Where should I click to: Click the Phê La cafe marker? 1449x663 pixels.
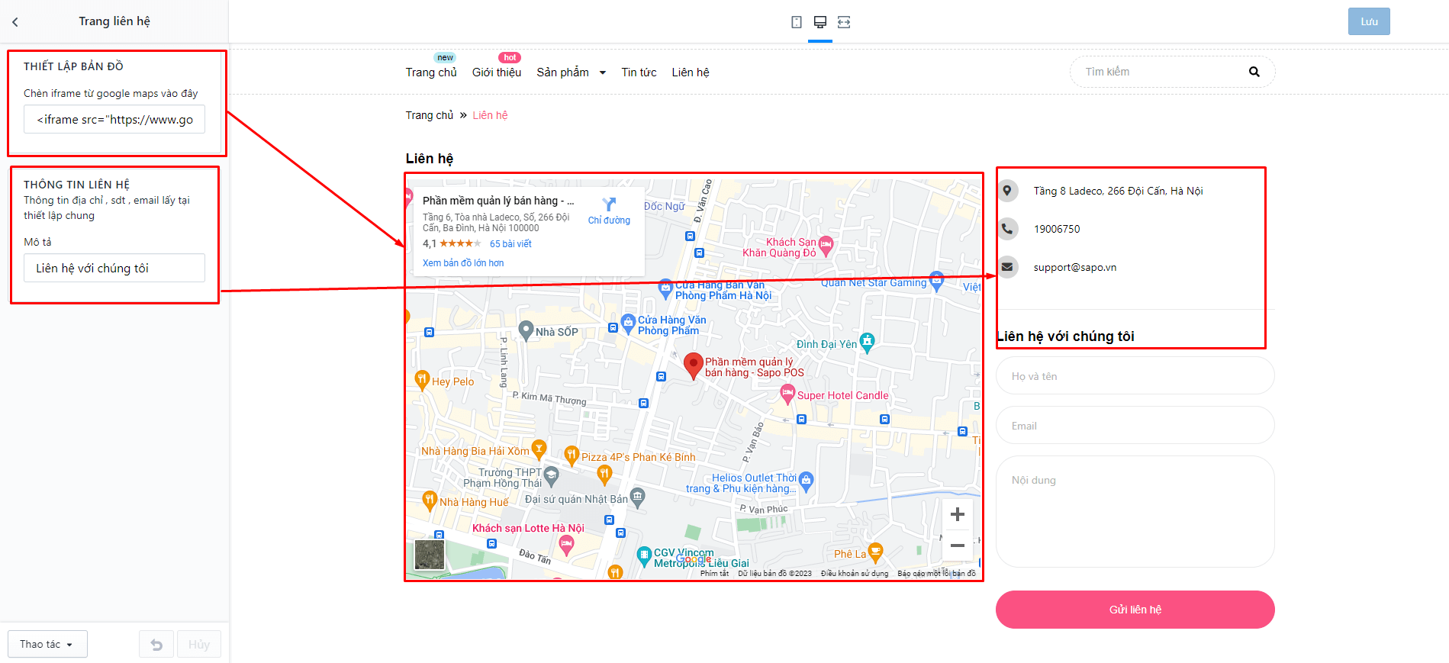tap(876, 552)
